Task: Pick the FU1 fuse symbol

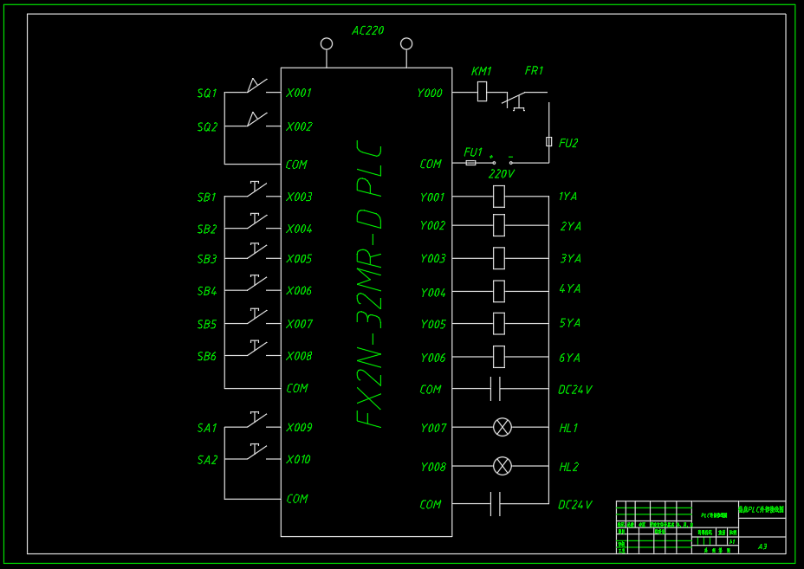Action: 470,163
